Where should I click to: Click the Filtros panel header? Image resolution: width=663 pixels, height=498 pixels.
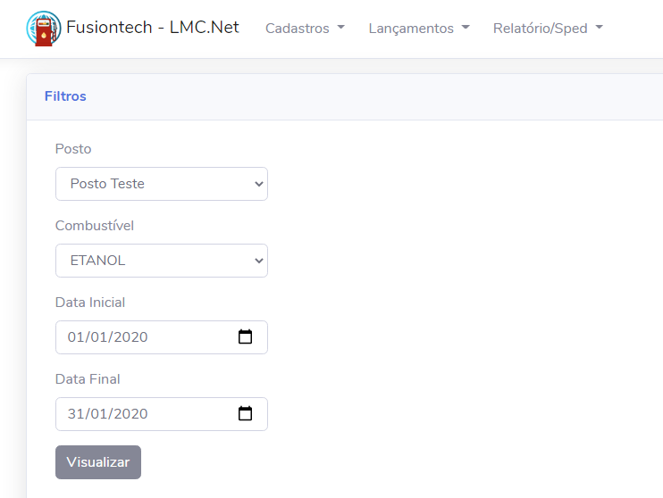(x=345, y=96)
